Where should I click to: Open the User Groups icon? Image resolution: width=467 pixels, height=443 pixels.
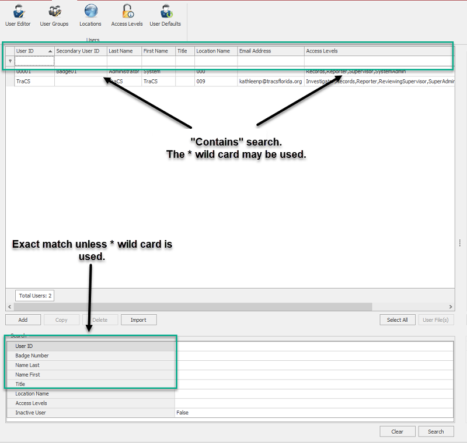pos(54,15)
